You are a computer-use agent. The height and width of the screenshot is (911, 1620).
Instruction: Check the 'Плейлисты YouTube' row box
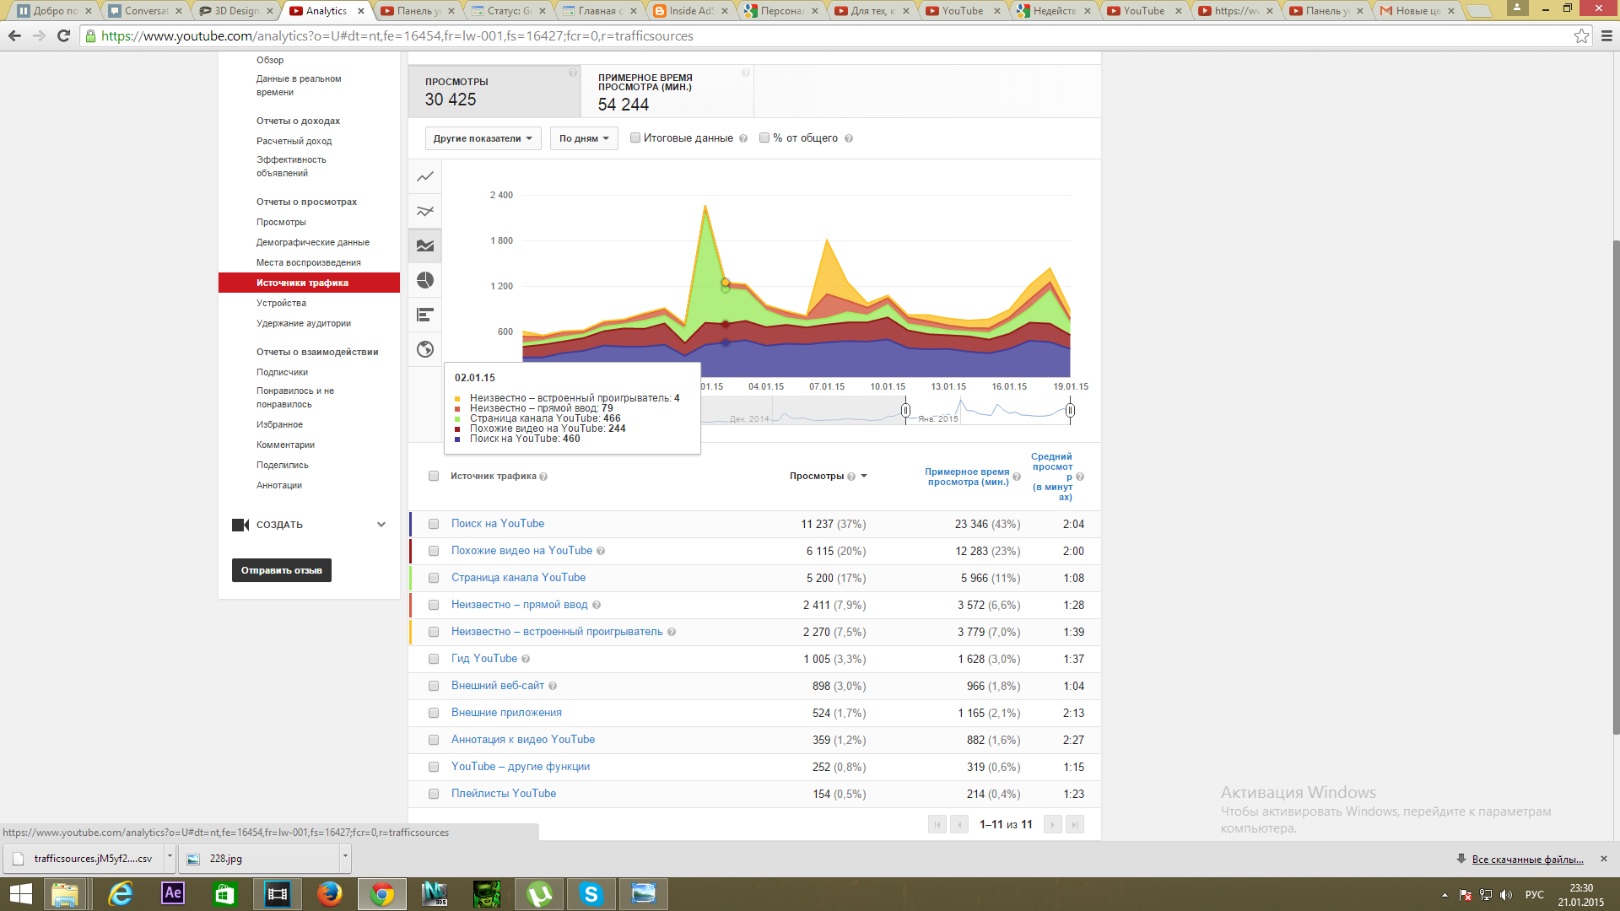coord(434,794)
